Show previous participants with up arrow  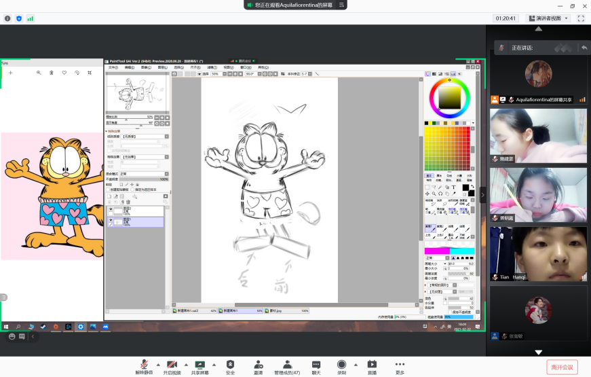pos(538,29)
